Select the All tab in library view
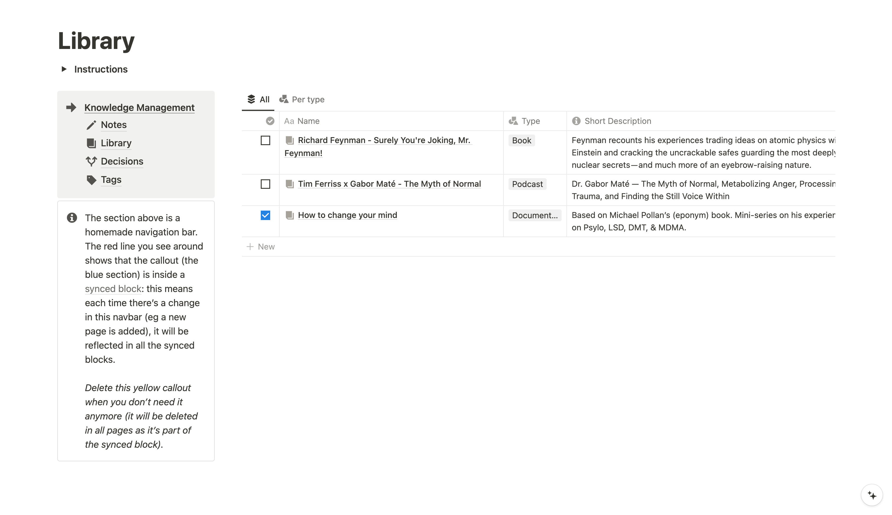Viewport: 892px width, 515px height. click(x=258, y=99)
